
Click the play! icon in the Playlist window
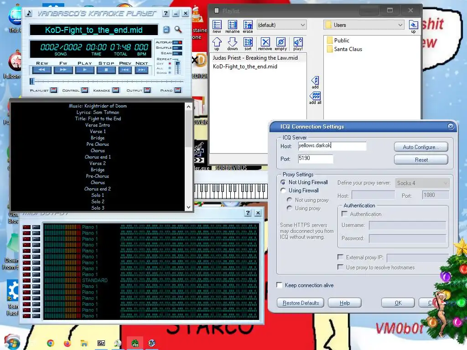(298, 44)
